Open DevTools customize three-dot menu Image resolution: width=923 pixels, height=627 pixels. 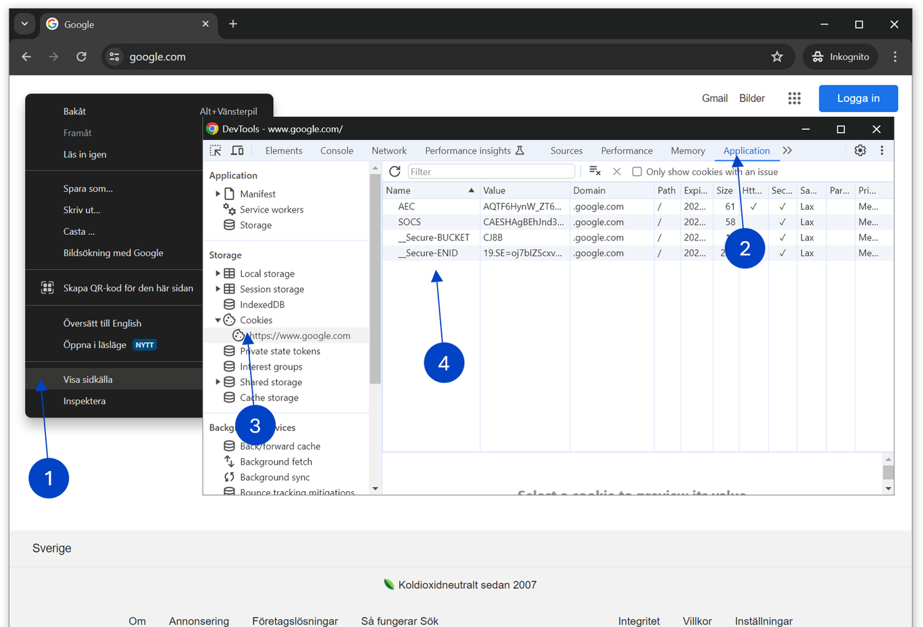(882, 151)
